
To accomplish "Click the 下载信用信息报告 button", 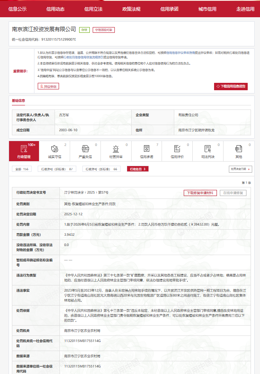I will [231, 86].
